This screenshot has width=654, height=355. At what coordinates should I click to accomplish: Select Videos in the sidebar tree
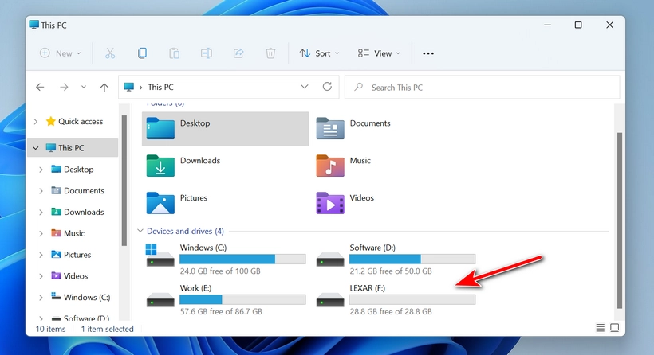click(69, 276)
